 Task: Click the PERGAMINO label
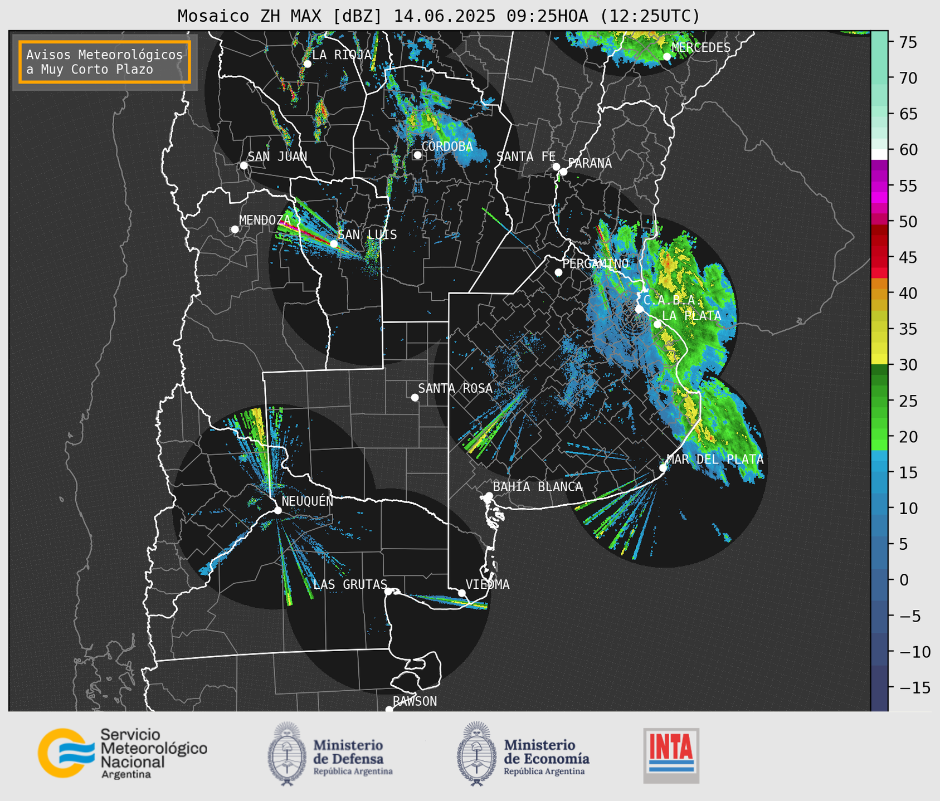point(596,263)
